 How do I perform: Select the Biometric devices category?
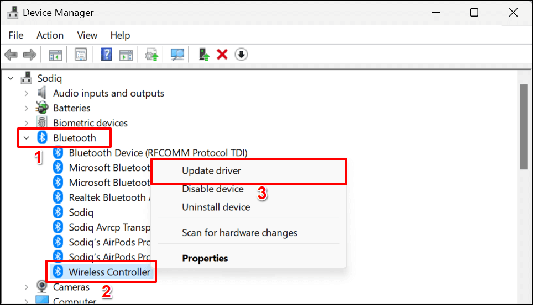(x=90, y=123)
